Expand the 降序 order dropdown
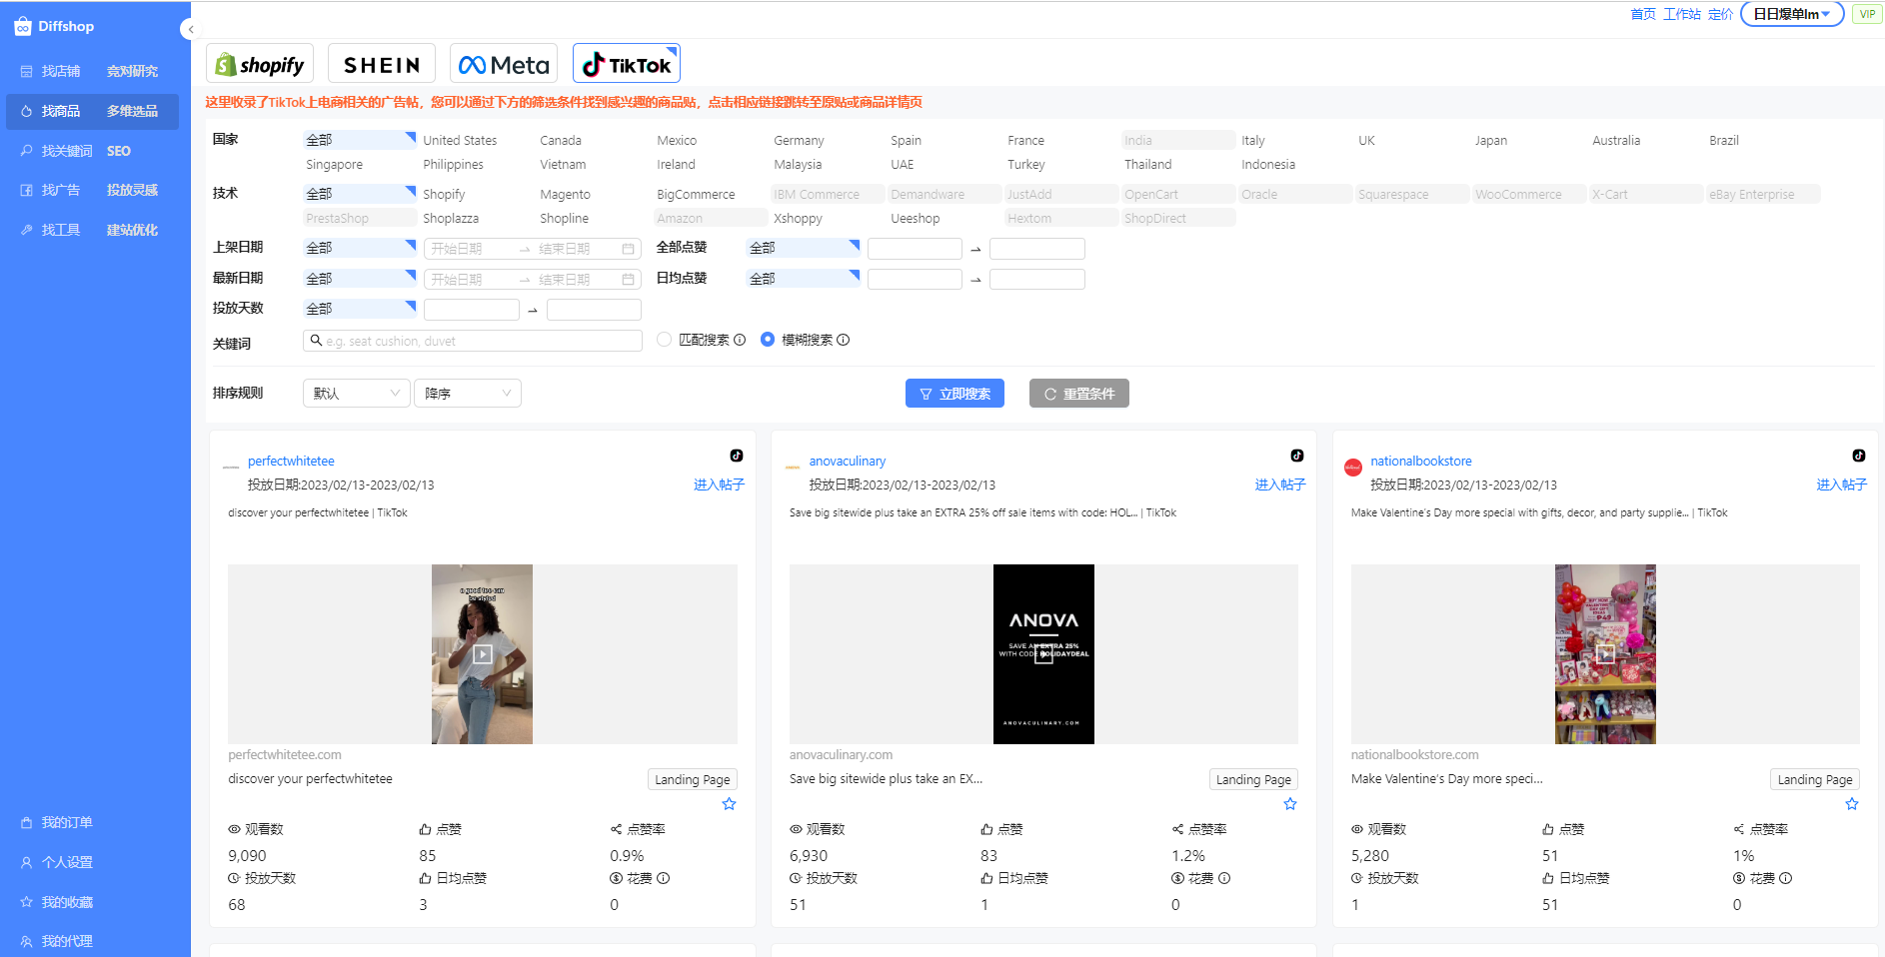 coord(467,394)
